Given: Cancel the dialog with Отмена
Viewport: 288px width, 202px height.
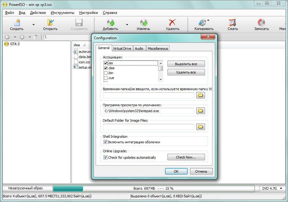Looking at the screenshot, I should [201, 171].
